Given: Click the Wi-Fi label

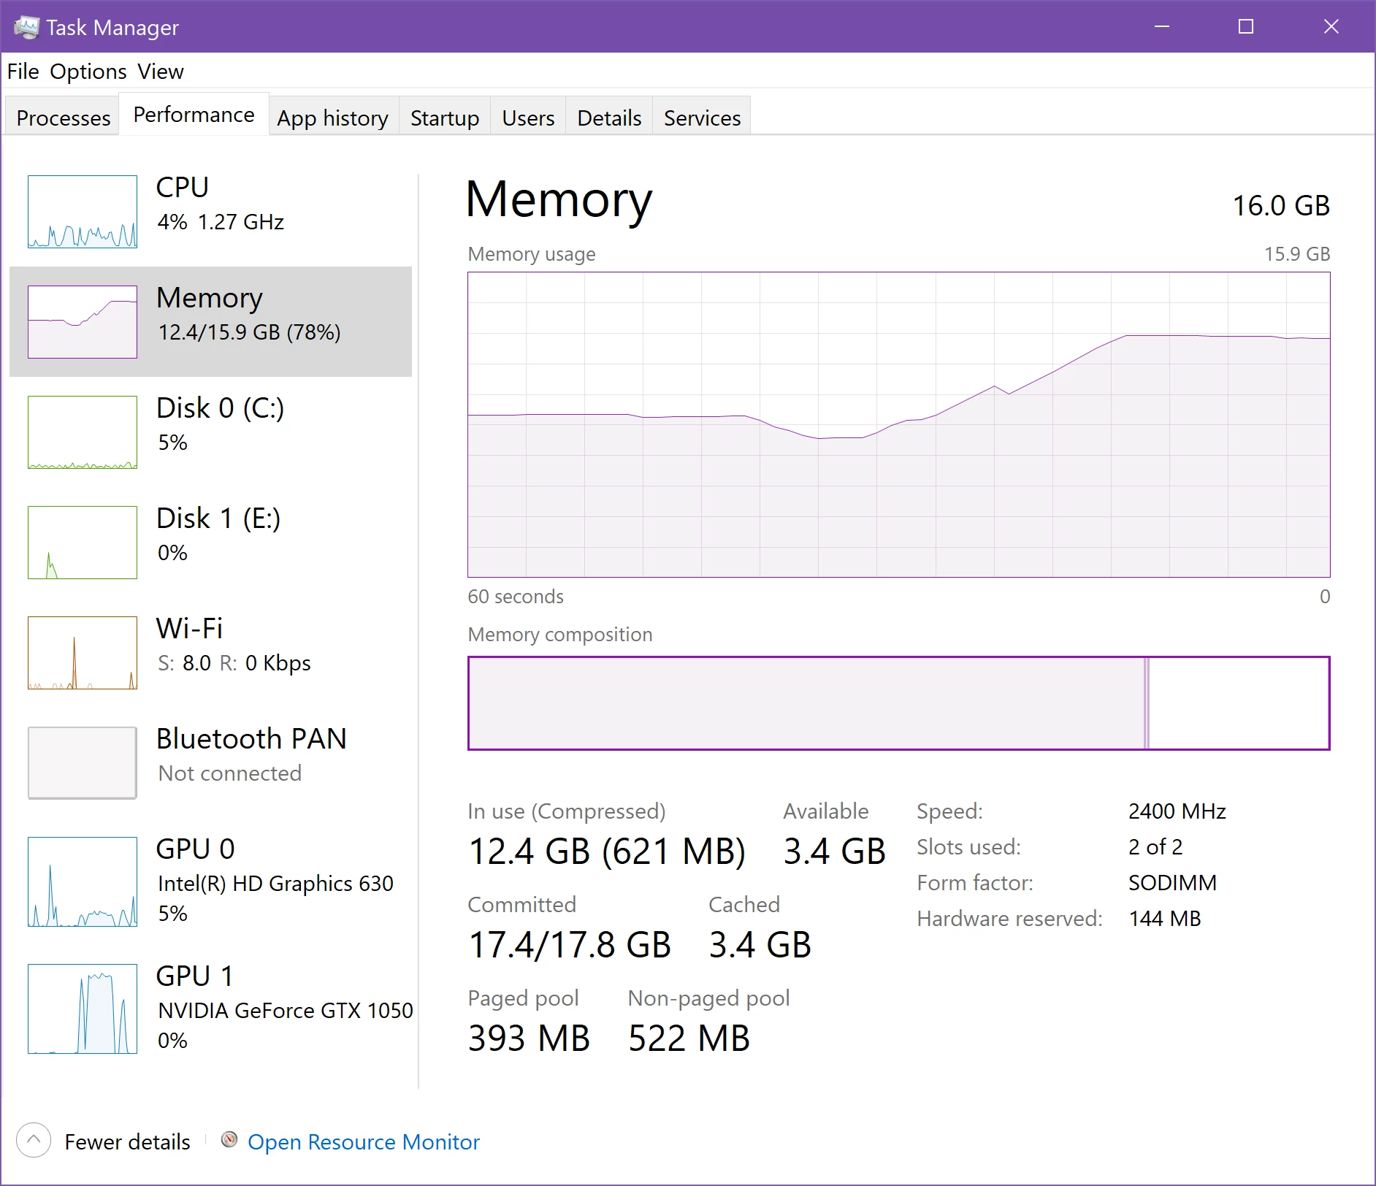Looking at the screenshot, I should (190, 629).
